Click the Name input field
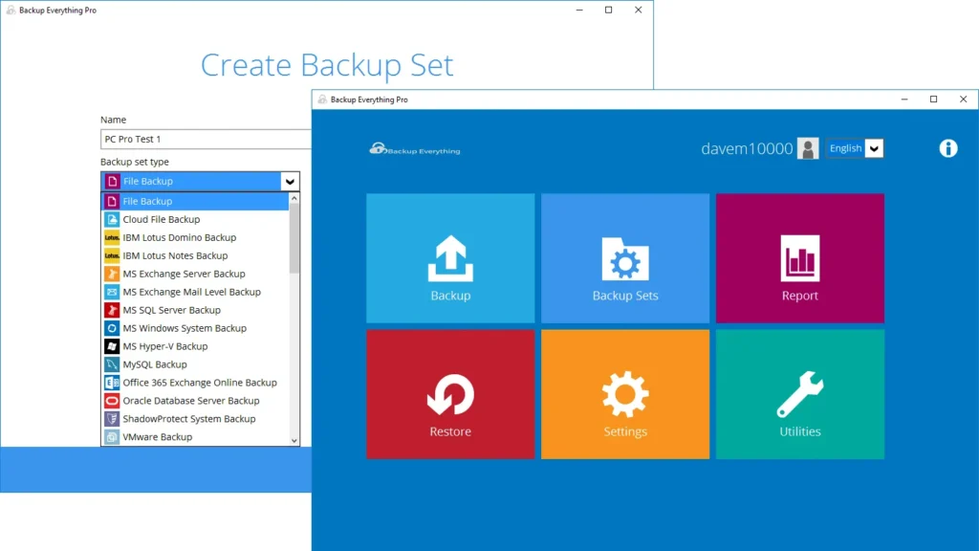 (x=206, y=139)
